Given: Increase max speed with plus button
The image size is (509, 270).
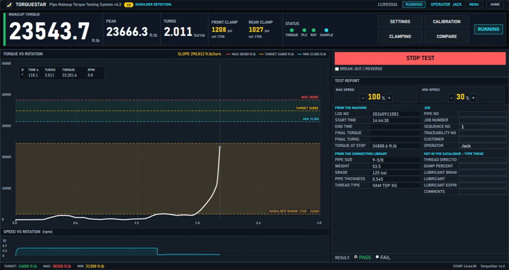Looking at the screenshot, I should click(x=389, y=98).
